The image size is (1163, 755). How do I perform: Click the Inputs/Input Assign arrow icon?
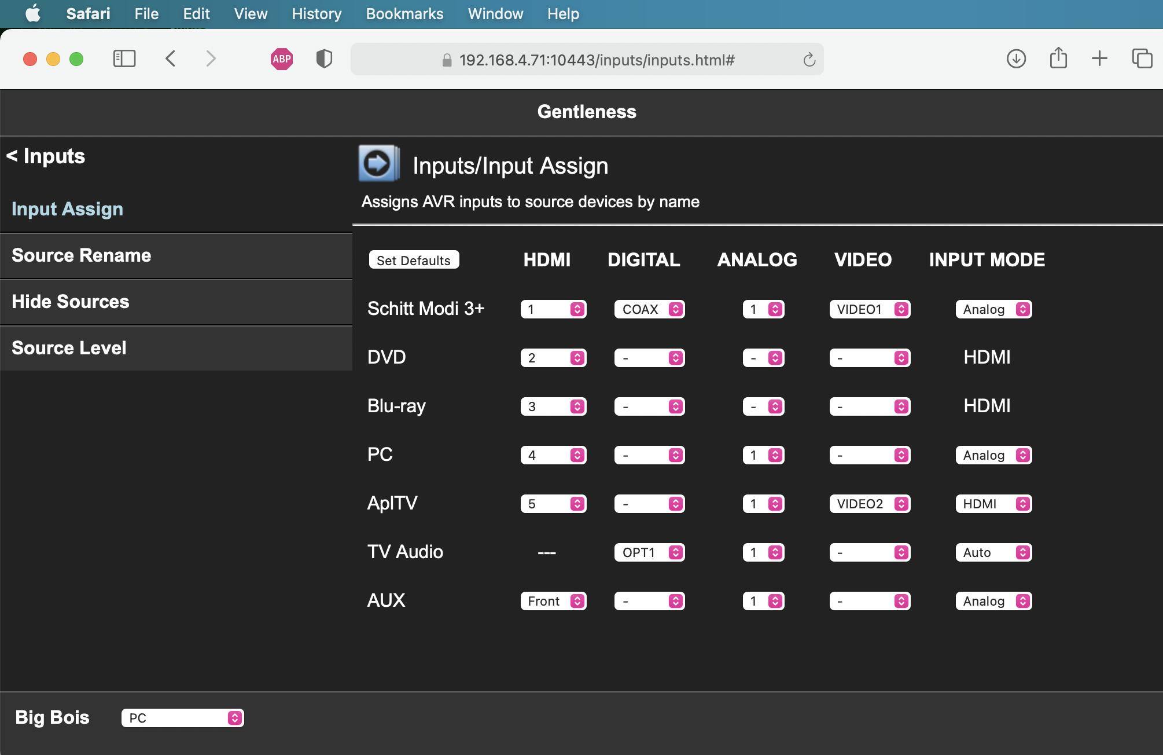pos(378,164)
